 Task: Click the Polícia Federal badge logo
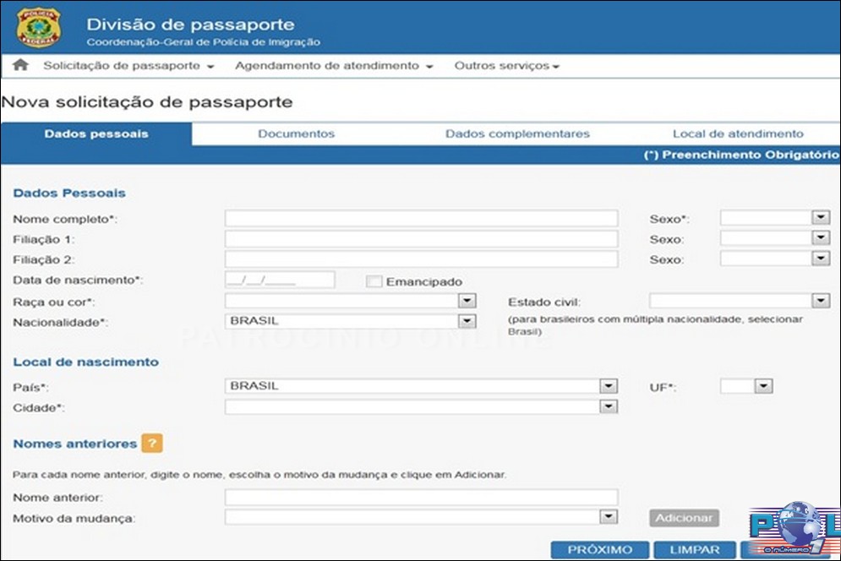[39, 28]
